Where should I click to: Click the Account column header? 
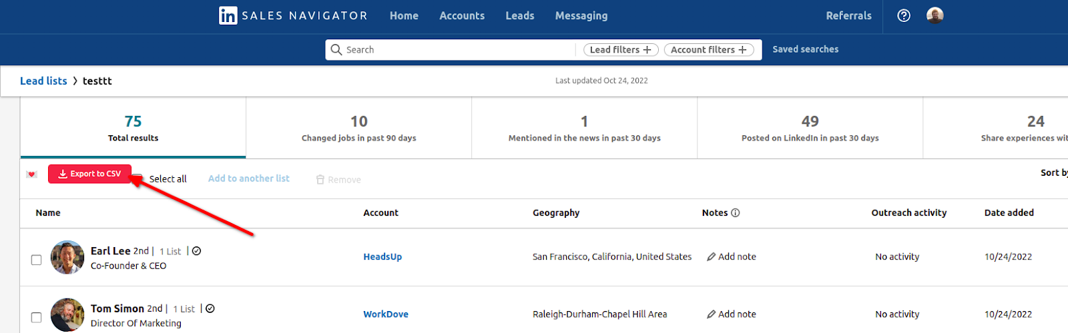click(380, 212)
